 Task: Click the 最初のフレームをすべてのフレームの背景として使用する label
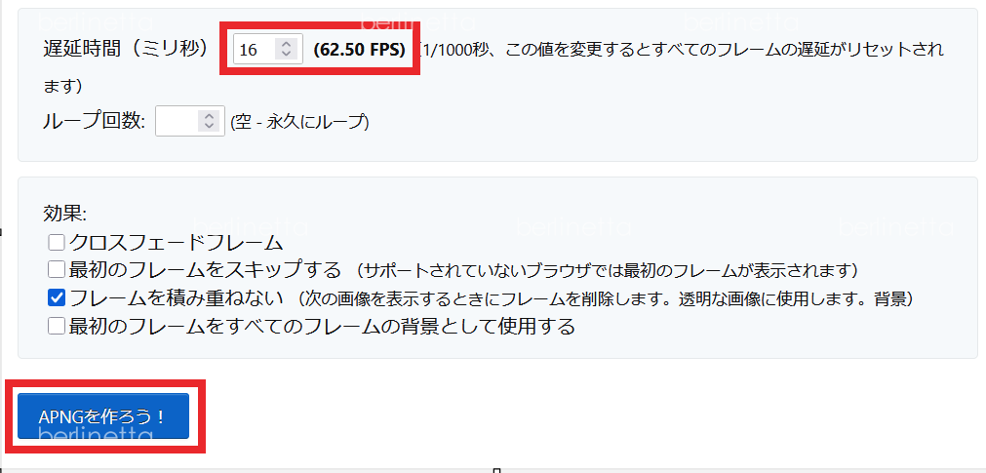tap(322, 326)
